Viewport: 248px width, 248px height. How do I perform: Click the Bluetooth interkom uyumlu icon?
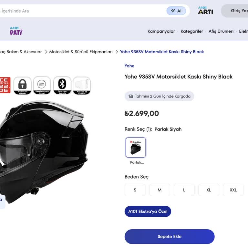[x=62, y=86]
